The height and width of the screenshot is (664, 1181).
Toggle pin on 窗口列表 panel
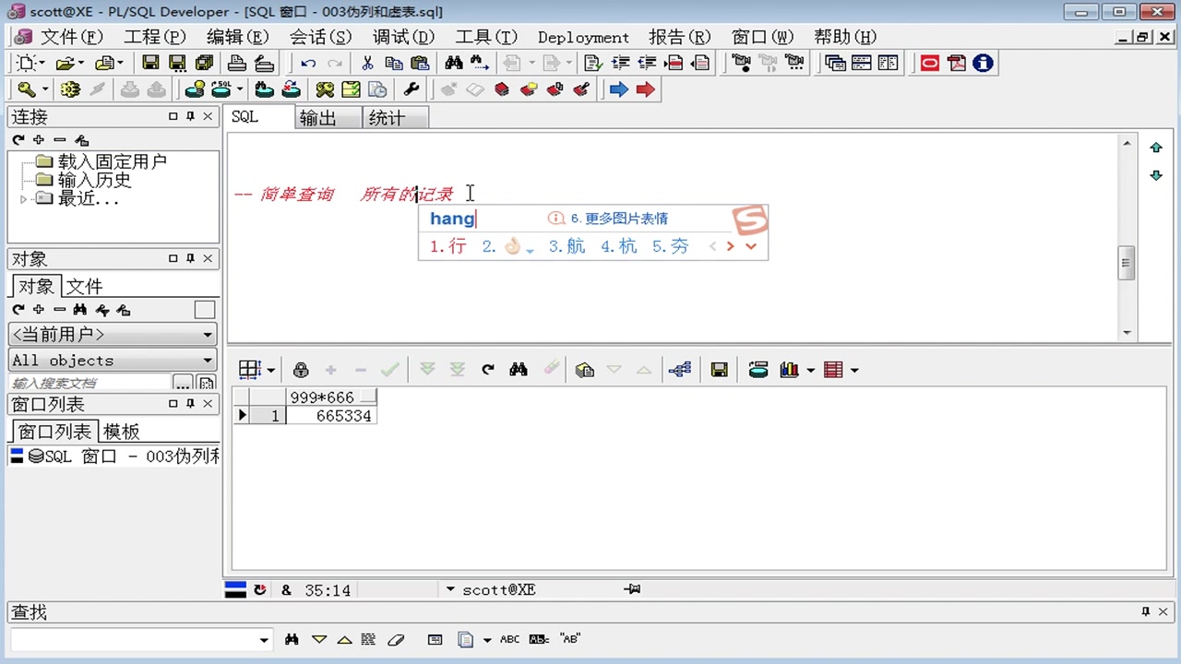tap(190, 404)
